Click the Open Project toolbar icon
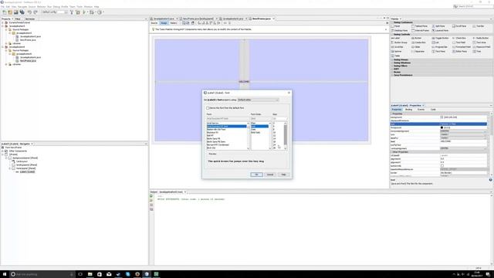The image size is (494, 278). pyautogui.click(x=15, y=12)
